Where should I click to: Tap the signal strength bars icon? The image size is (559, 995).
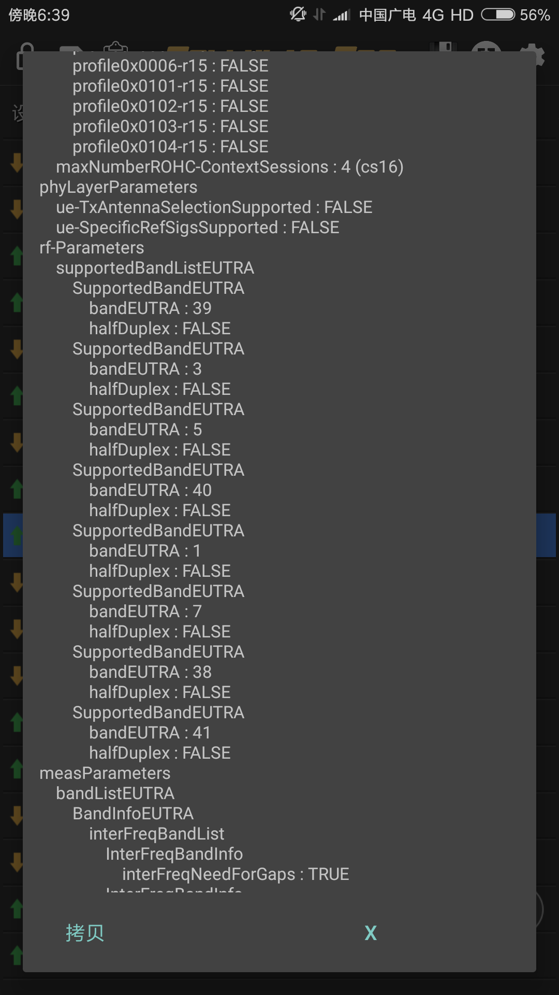(342, 15)
